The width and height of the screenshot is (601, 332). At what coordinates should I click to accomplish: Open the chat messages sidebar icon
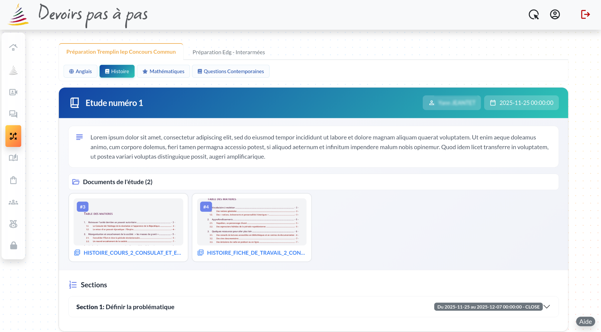[x=13, y=114]
